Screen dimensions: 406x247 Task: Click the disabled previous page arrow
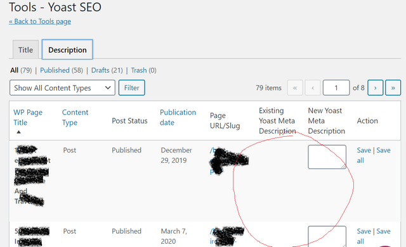click(x=313, y=88)
